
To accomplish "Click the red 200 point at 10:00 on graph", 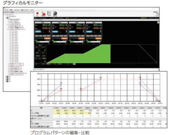I will 81,90.
